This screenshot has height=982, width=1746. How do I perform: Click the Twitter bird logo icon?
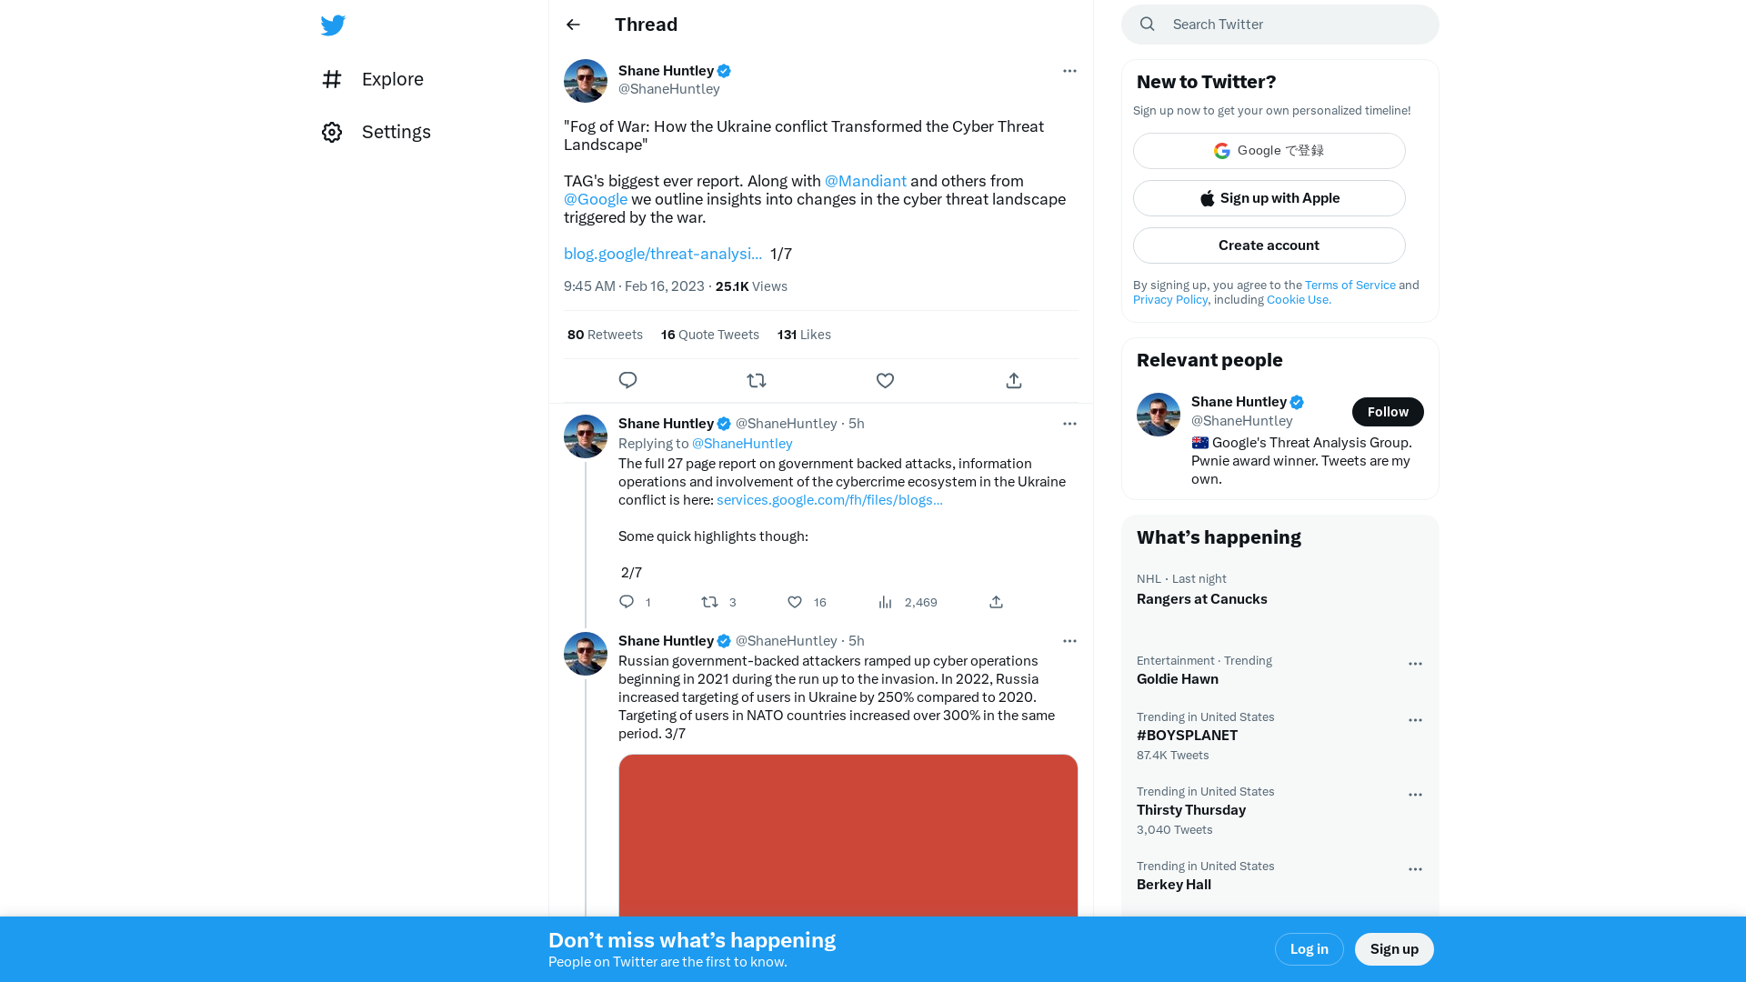[334, 25]
